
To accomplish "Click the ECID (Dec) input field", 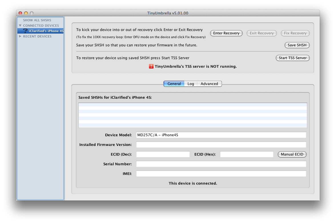I will tap(163, 154).
